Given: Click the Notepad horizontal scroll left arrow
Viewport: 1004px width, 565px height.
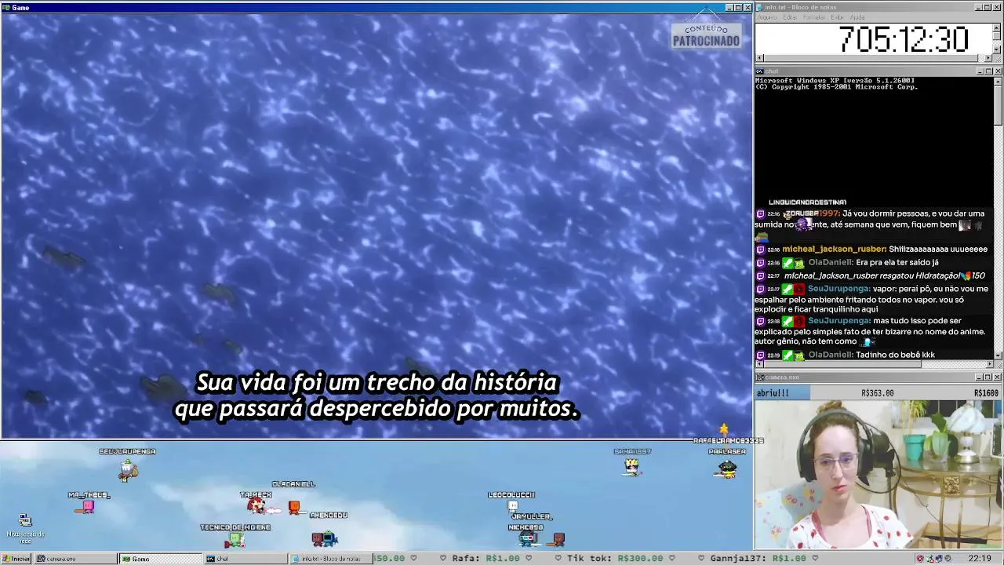Looking at the screenshot, I should pos(759,58).
